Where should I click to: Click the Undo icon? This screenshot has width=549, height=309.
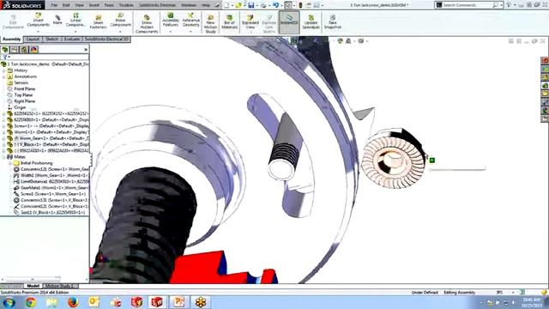[x=276, y=5]
